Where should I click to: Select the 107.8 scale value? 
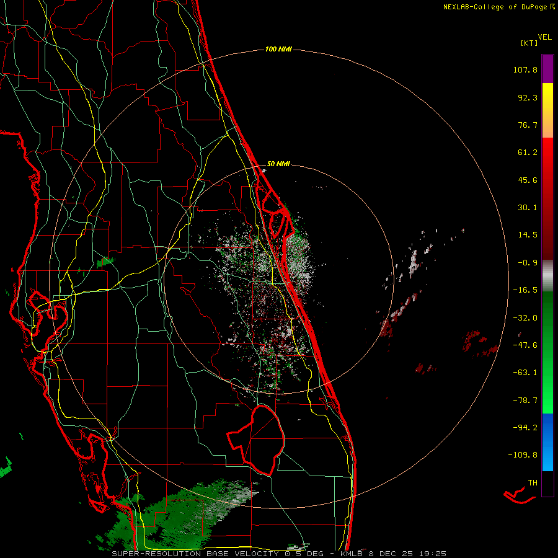point(525,69)
